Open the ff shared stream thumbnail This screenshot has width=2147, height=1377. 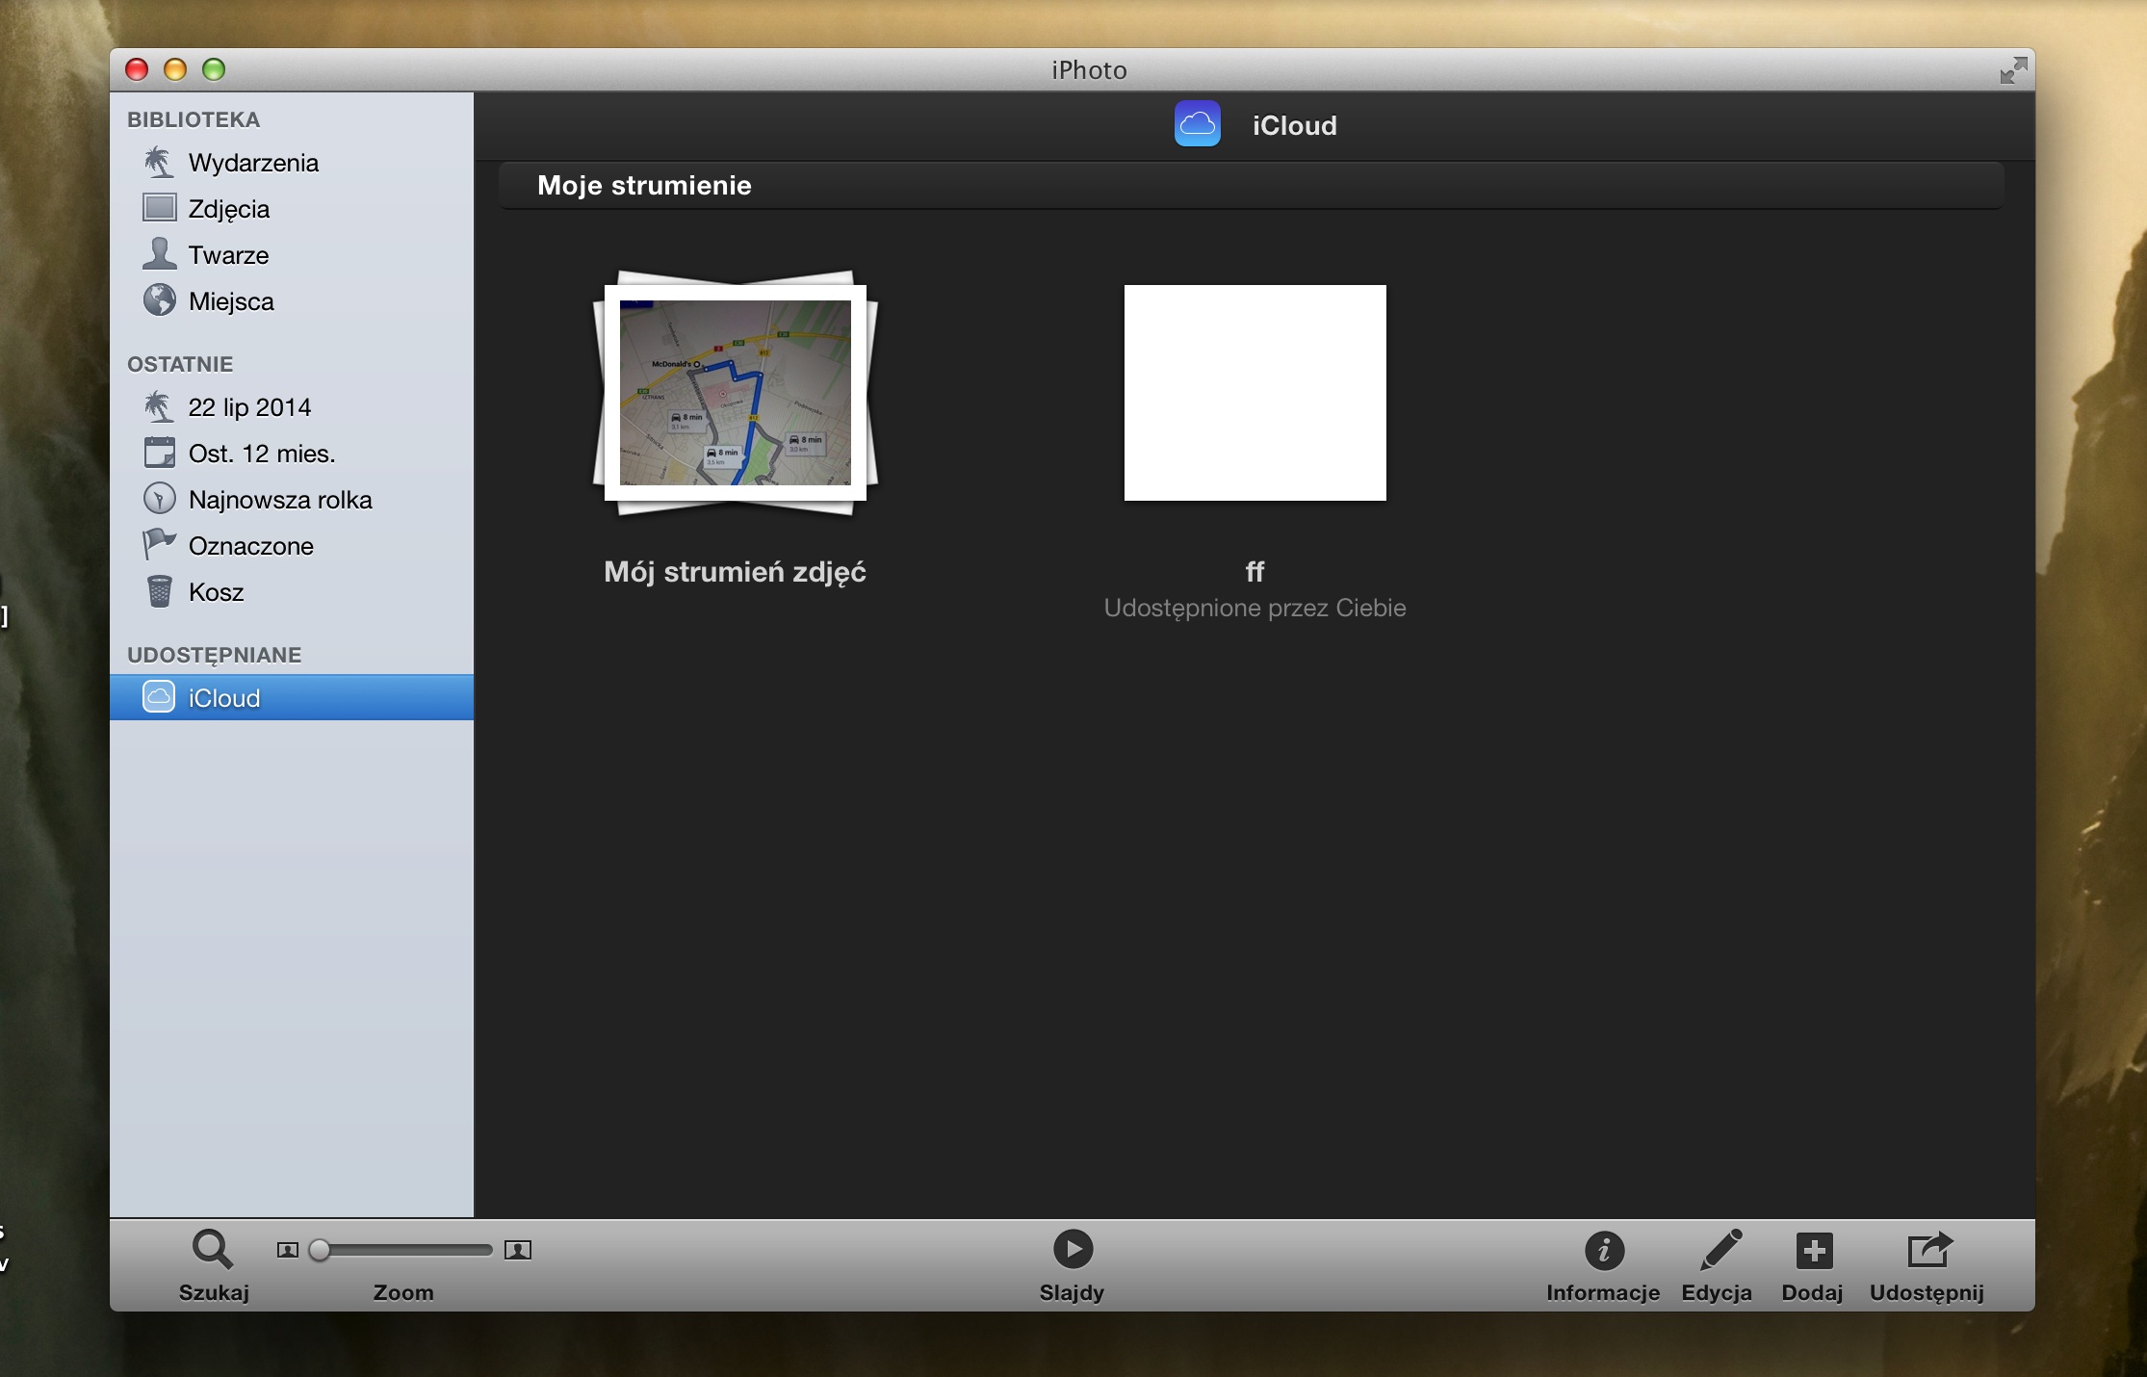[1255, 393]
